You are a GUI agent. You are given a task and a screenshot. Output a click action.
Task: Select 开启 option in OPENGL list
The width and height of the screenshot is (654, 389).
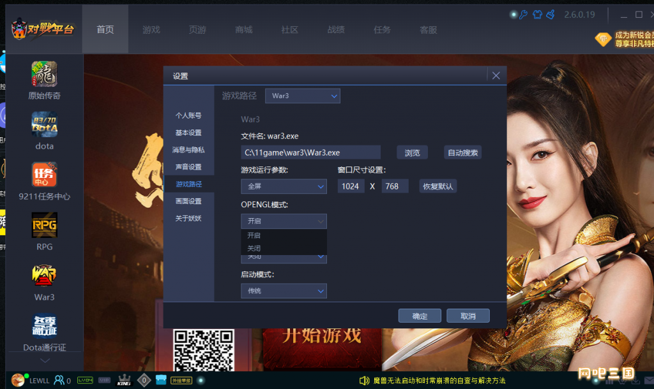tap(284, 235)
